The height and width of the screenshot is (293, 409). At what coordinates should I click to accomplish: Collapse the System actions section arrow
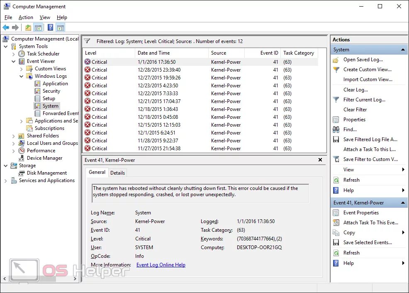tap(403, 49)
